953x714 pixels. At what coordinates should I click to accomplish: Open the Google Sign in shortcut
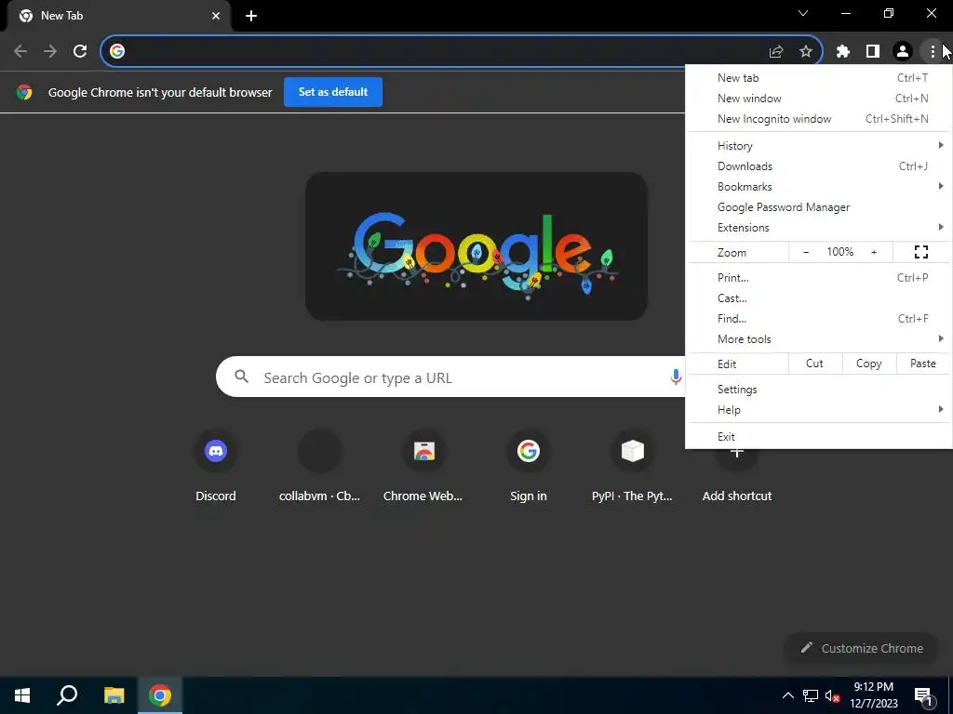(529, 467)
